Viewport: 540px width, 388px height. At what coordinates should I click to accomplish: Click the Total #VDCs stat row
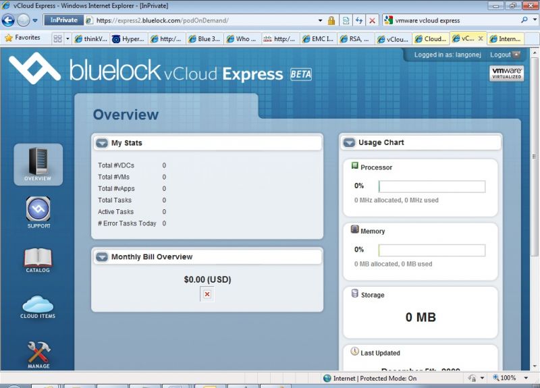coord(132,165)
